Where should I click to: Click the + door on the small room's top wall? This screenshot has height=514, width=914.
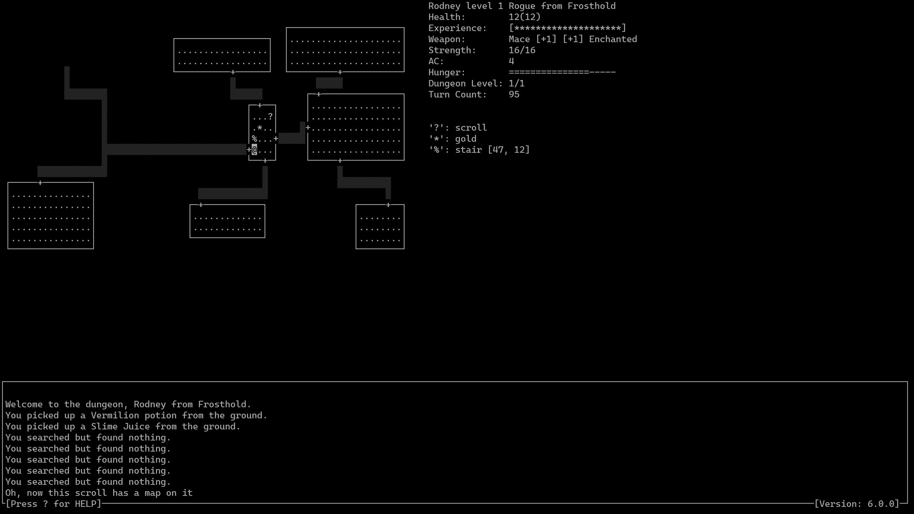pos(259,105)
